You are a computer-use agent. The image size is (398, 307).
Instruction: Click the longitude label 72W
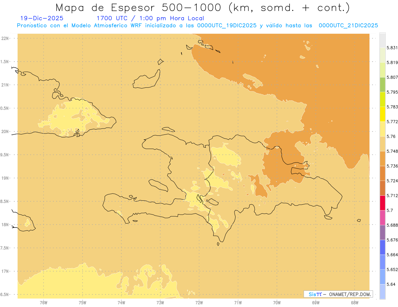coord(199,302)
